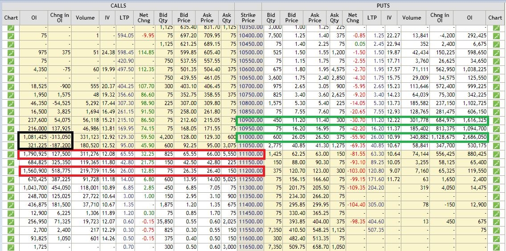This screenshot has height=251, width=506.
Task: Click the calls-side Chng in OI header
Action: click(59, 17)
